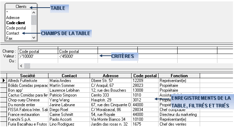Select the Obere Str. 57 address cell
Screen dimensions: 234x128
[x=110, y=81]
